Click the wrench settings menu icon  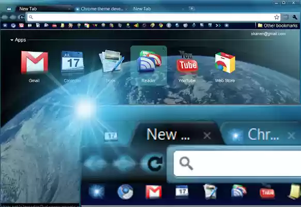[x=295, y=17]
